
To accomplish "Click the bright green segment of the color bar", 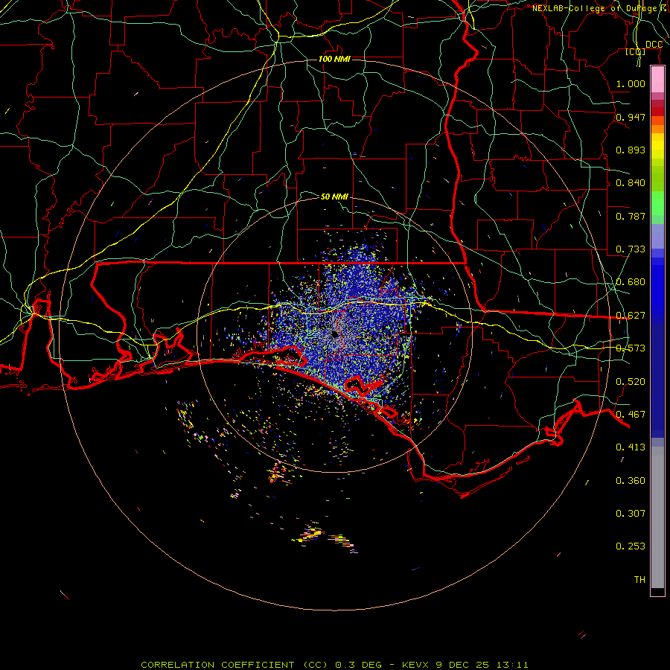I will (x=657, y=203).
